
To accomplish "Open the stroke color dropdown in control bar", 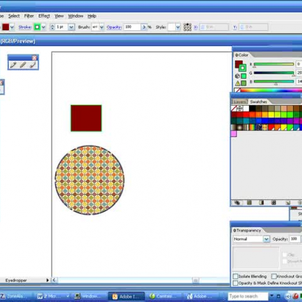I will click(x=43, y=27).
